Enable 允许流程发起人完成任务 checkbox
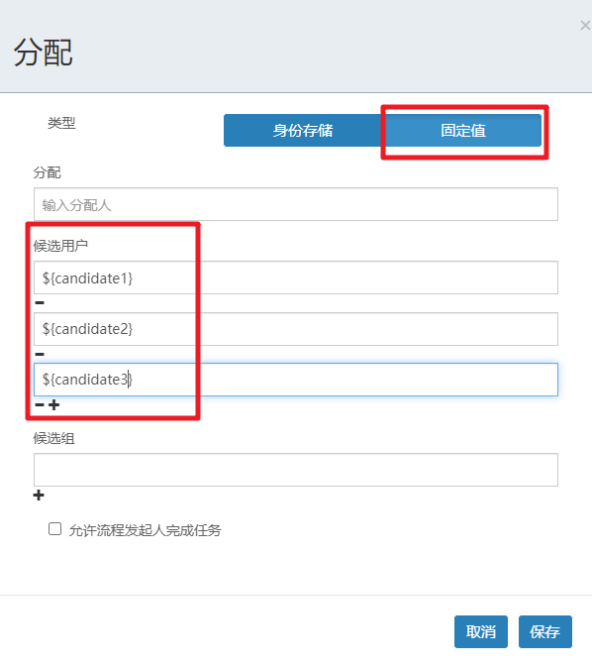 tap(54, 529)
